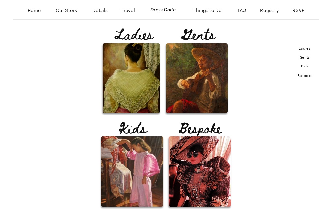Click the Dress Code tab
Screen dimensions: 332x218
click(163, 10)
